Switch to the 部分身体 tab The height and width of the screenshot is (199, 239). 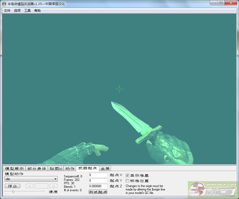37,169
